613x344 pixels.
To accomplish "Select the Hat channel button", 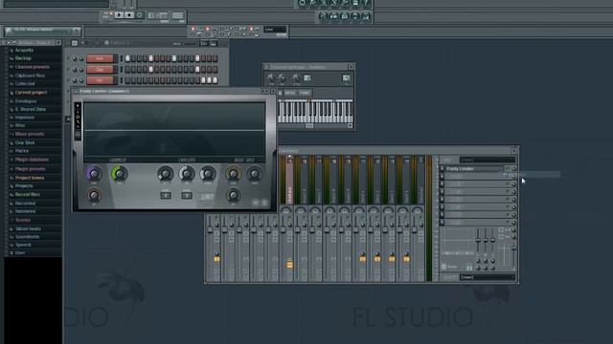I will click(x=100, y=80).
